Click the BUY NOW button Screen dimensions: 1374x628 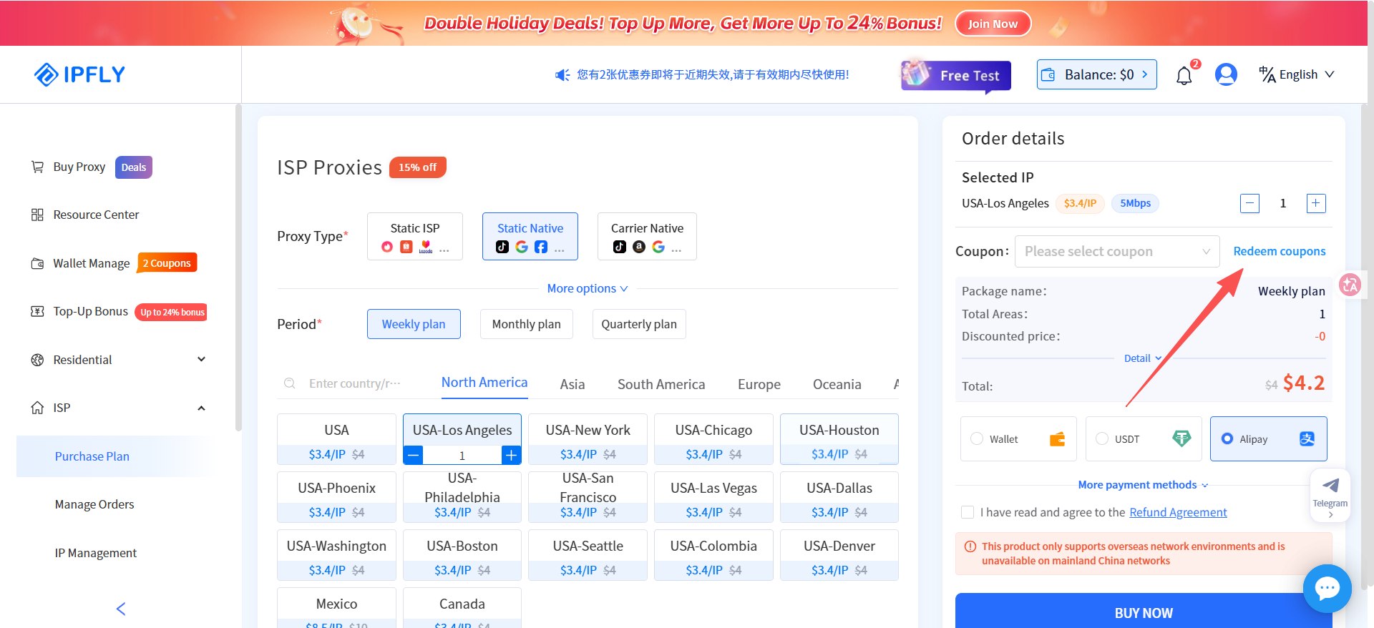click(1144, 612)
